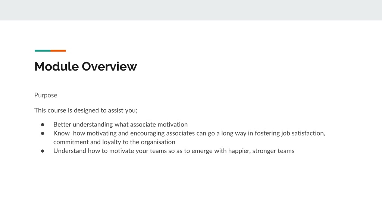
Task: Click the second bullet point marker
Action: click(x=43, y=133)
